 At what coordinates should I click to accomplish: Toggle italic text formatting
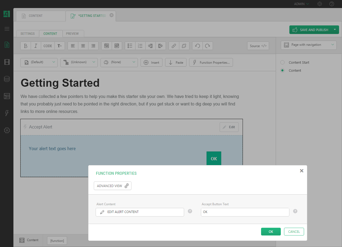click(x=36, y=46)
